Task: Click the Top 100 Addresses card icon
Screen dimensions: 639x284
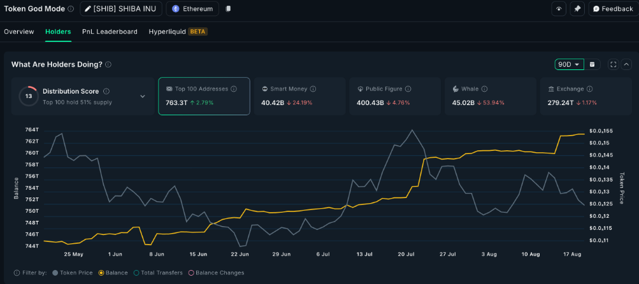Action: tap(169, 89)
